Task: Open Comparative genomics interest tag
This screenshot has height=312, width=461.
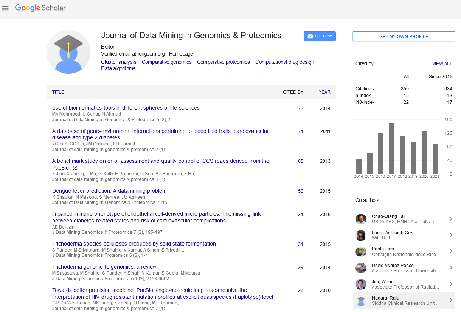Action: [x=167, y=62]
